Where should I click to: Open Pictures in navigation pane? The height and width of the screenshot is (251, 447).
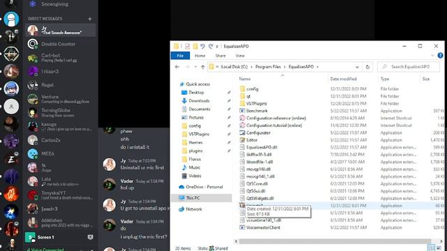coord(196,118)
